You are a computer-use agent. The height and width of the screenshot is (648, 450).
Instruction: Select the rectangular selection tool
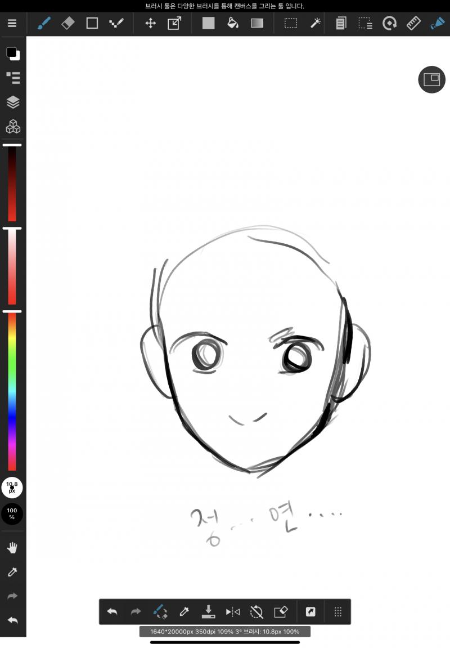point(291,23)
